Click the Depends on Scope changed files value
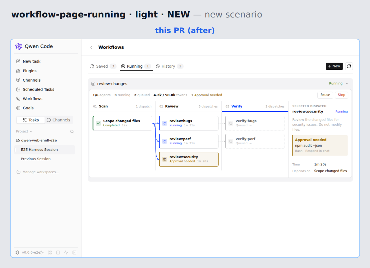The height and width of the screenshot is (268, 370). point(330,171)
